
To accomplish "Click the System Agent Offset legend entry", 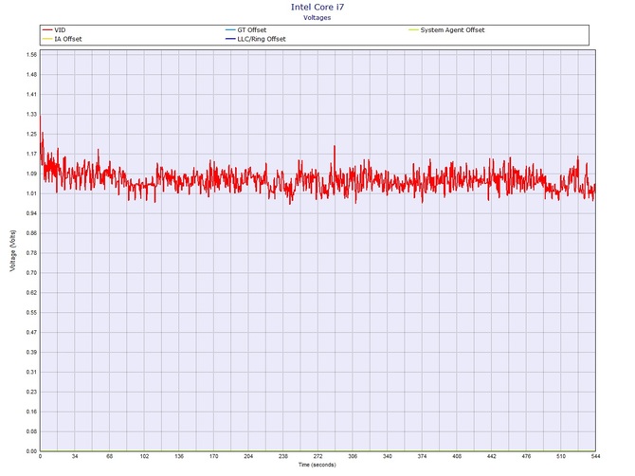I will pos(446,30).
